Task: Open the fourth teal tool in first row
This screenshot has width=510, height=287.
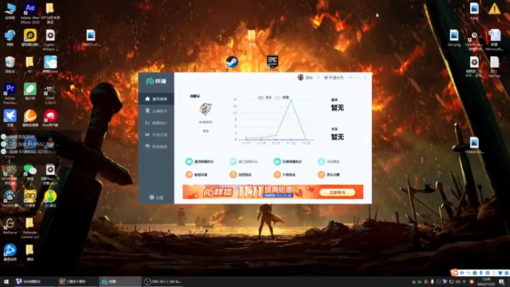Action: [x=329, y=161]
